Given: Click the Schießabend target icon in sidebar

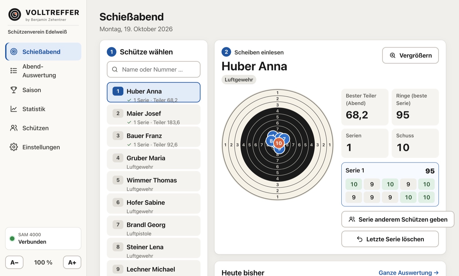Looking at the screenshot, I should point(14,52).
